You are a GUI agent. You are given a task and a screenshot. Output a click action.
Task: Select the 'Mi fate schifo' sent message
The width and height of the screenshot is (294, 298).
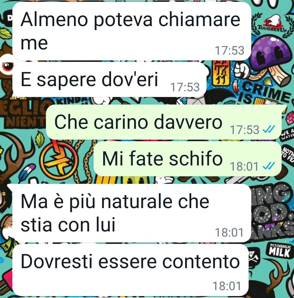click(x=188, y=159)
